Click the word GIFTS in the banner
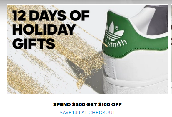This screenshot has width=172, height=117. click(x=34, y=44)
